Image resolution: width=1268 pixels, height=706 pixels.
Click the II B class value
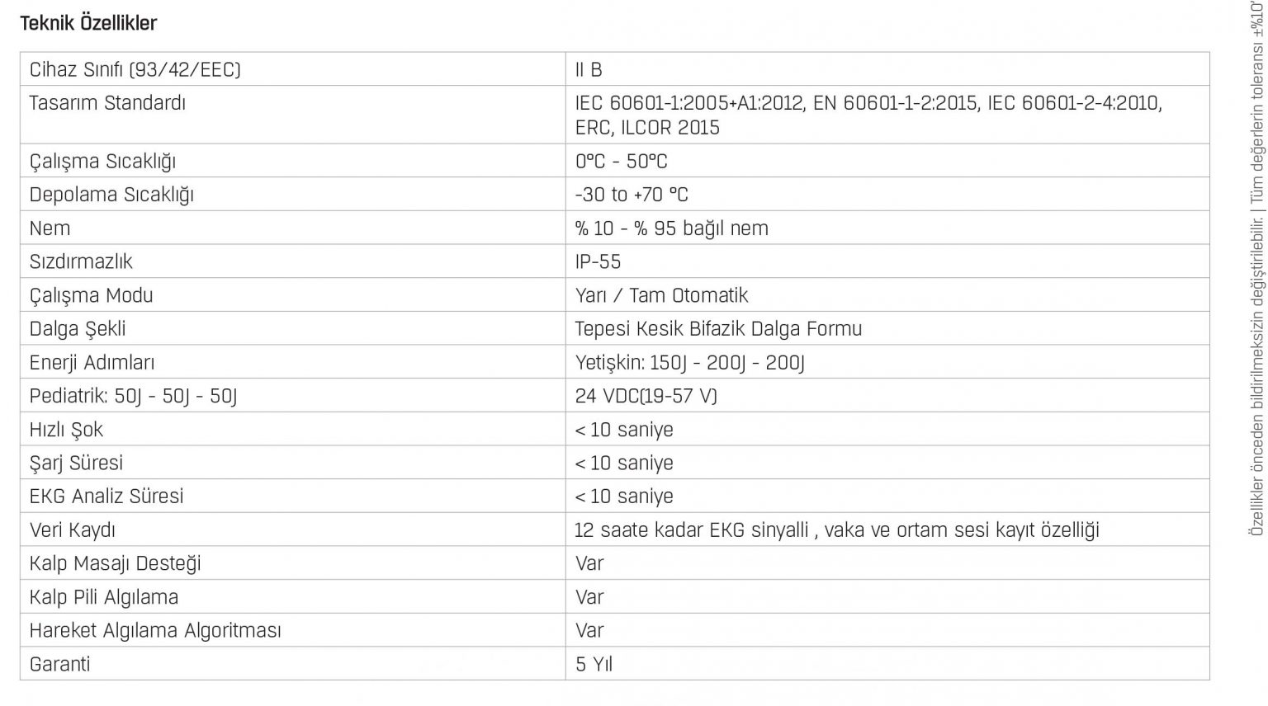click(589, 70)
